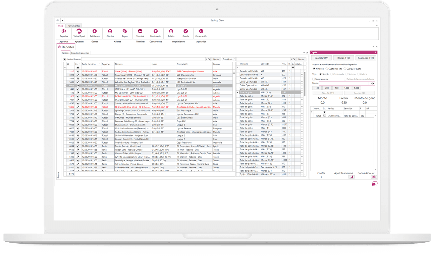The image size is (431, 257).
Task: Enable the Super apuesta checkbox
Action: tap(314, 79)
